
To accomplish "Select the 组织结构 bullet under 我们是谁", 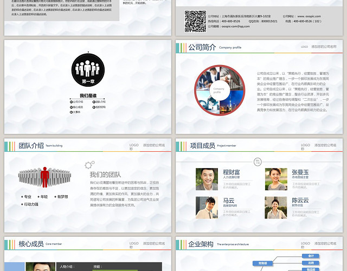I will point(99,107).
